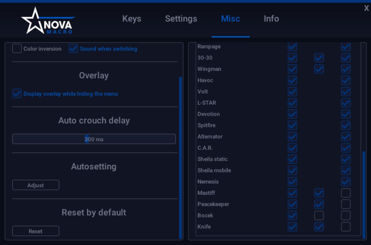
Task: Click the Sheila mobile weapon label
Action: click(x=214, y=170)
